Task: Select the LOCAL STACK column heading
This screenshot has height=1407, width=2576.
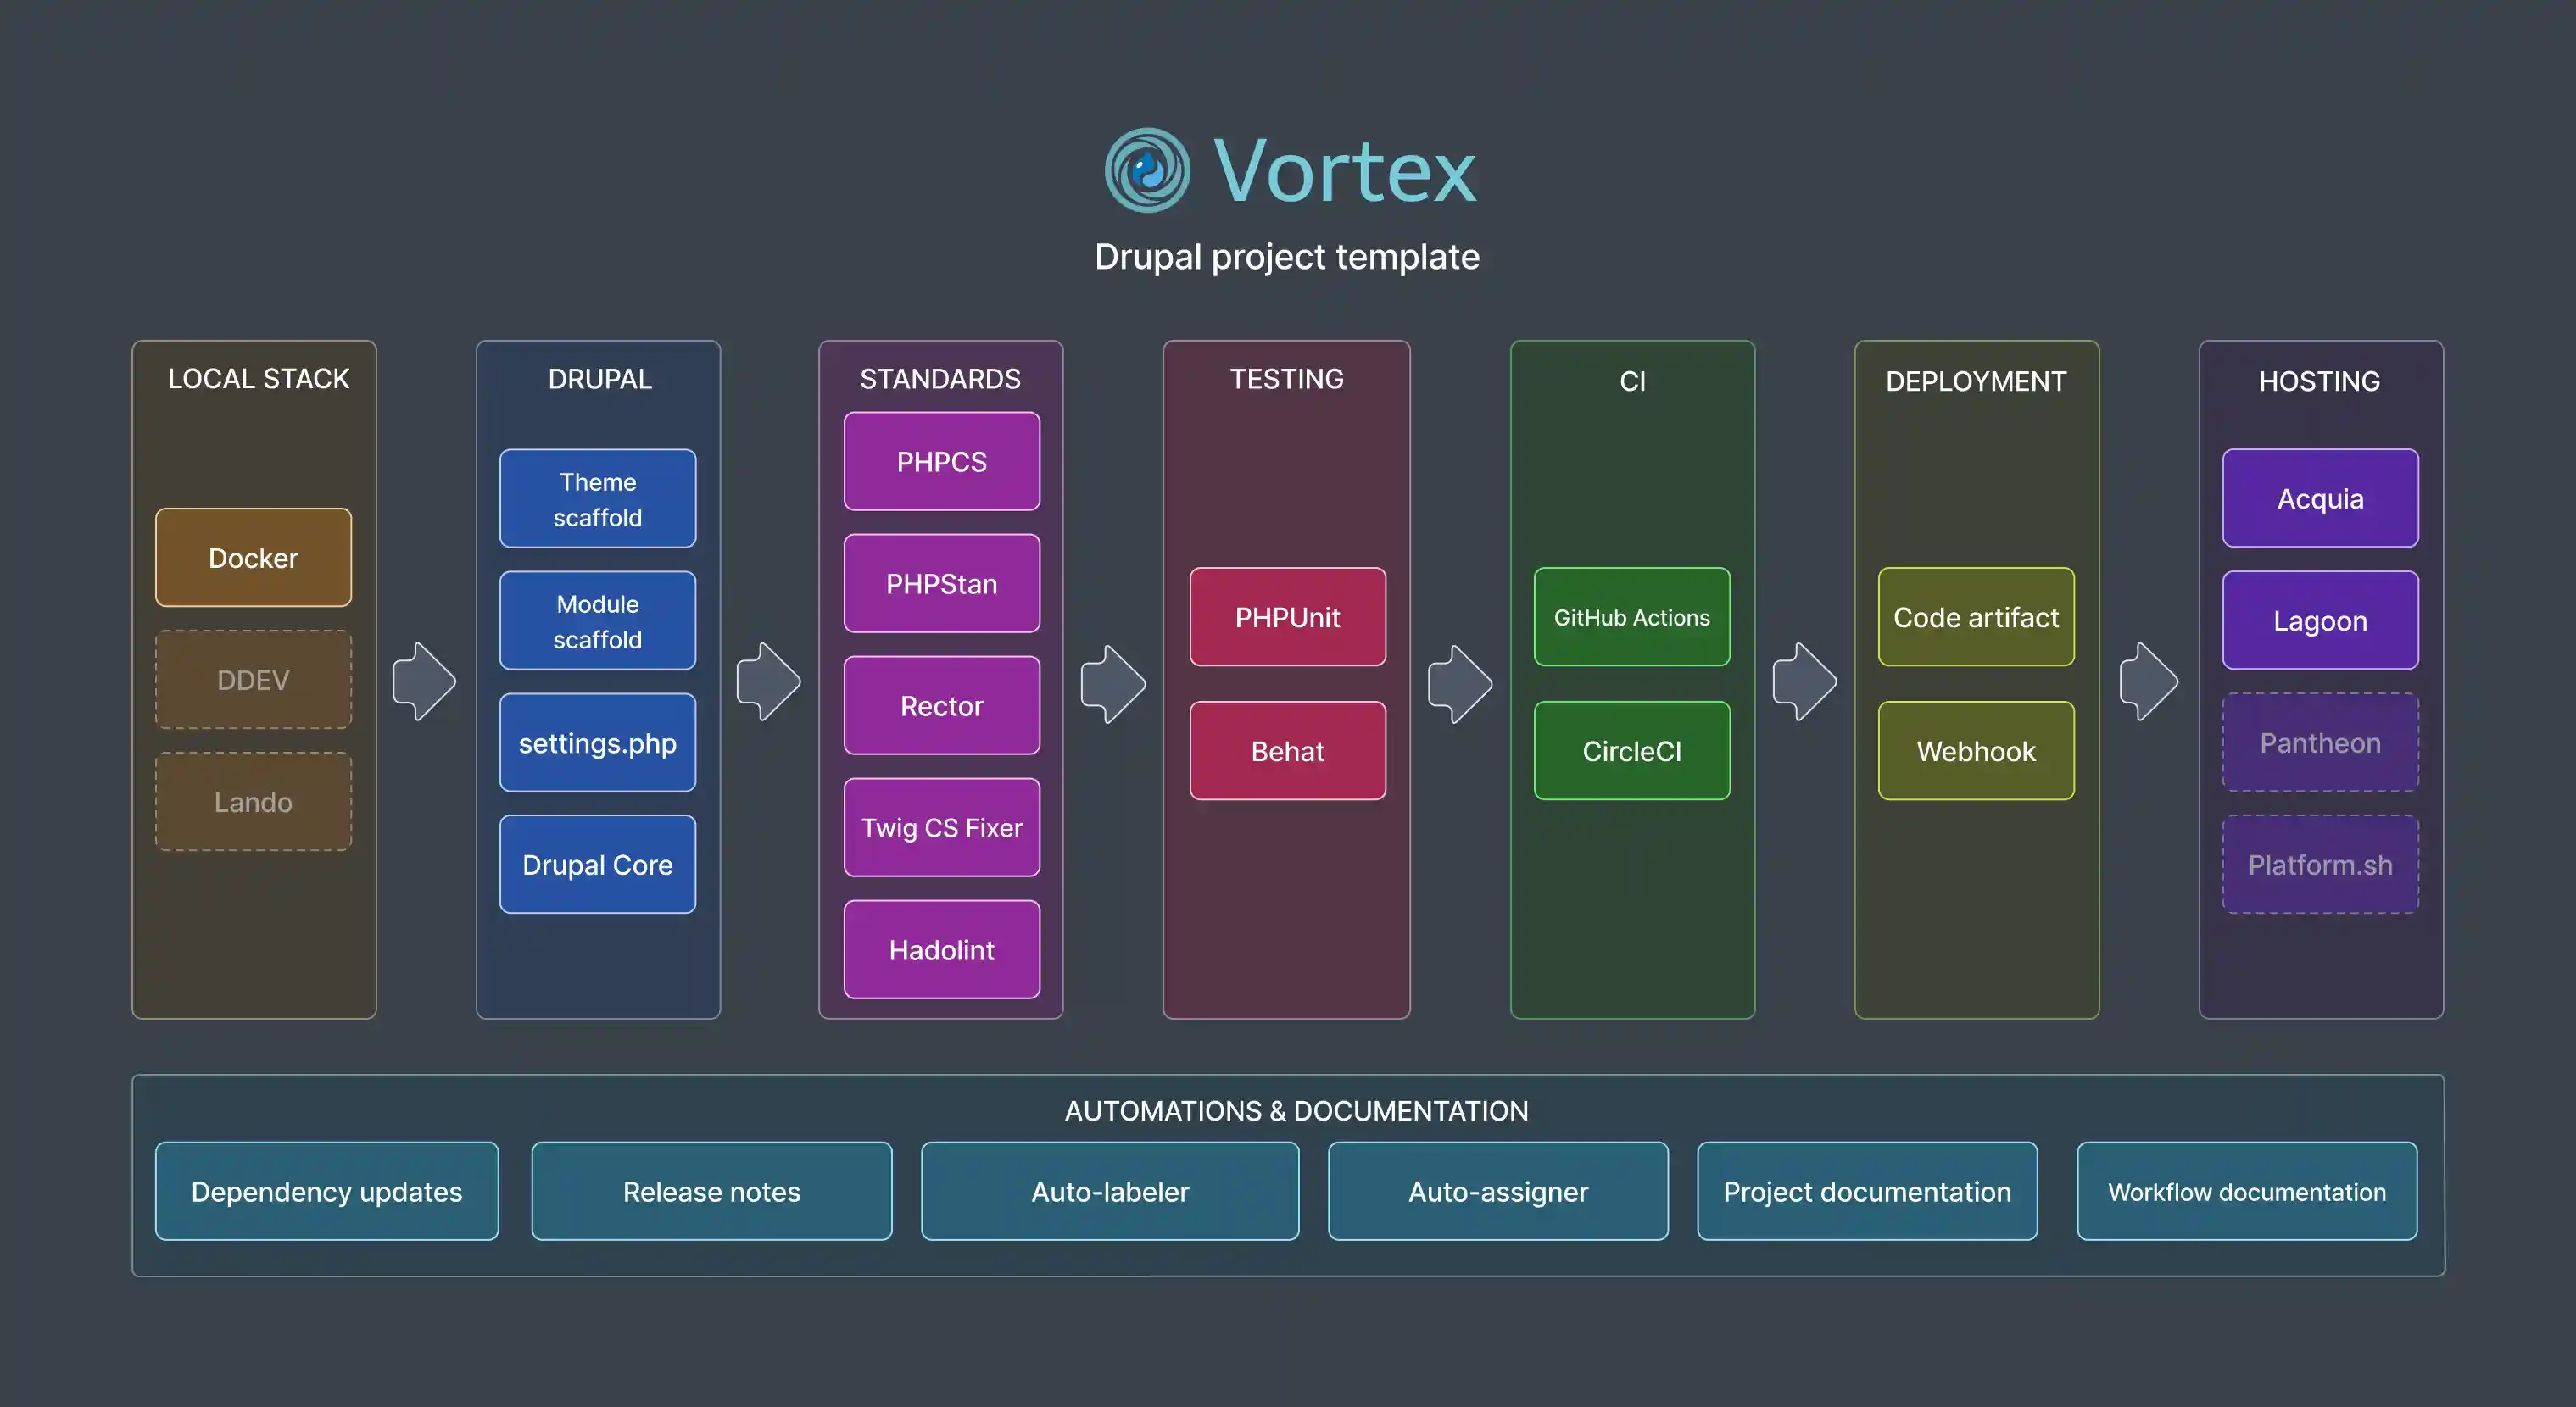Action: 258,379
